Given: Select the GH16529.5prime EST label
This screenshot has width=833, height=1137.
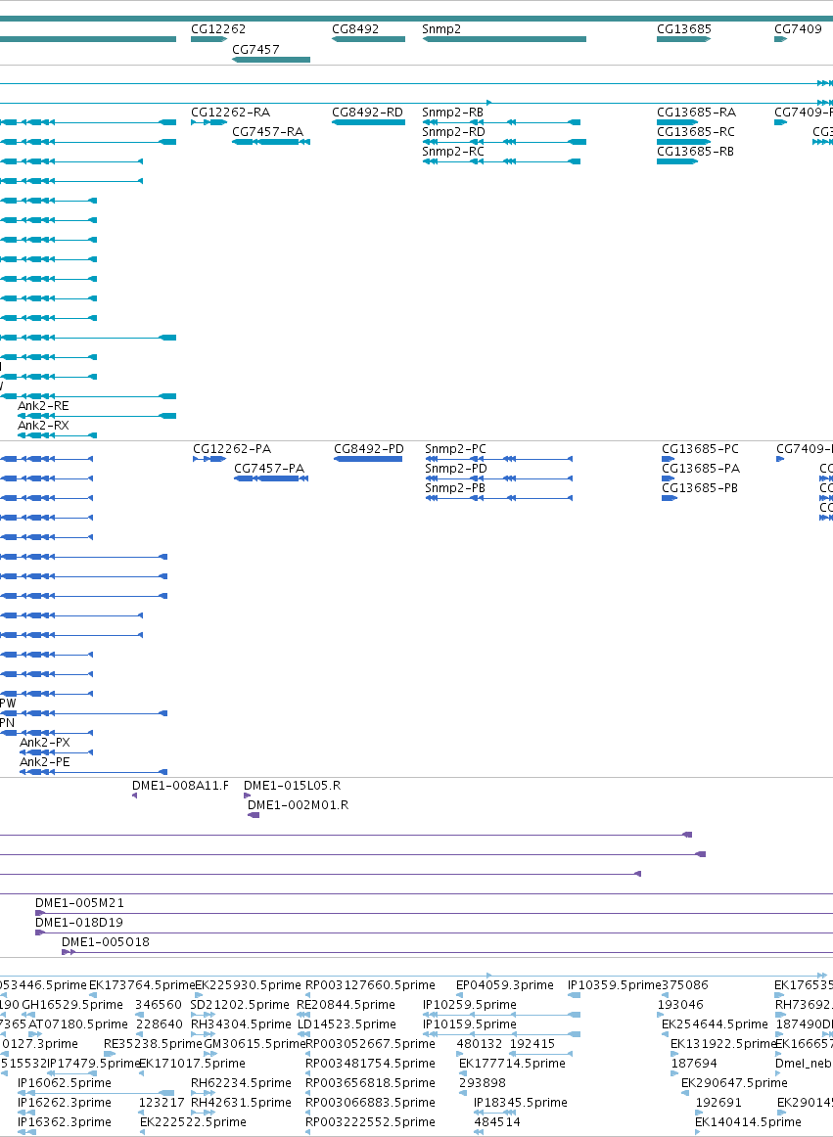Looking at the screenshot, I should click(72, 1005).
